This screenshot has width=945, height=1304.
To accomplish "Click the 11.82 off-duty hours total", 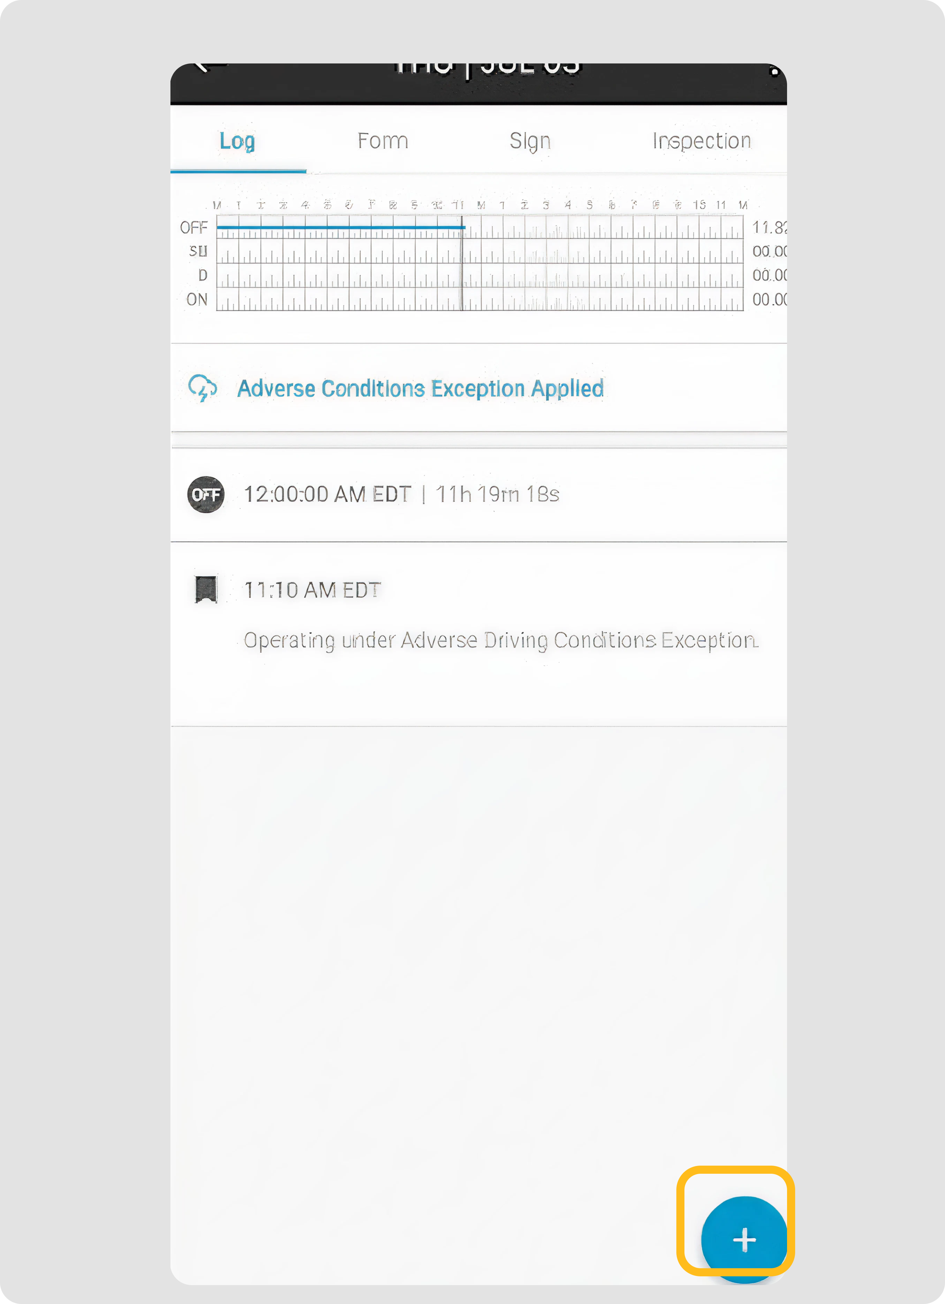I will pyautogui.click(x=768, y=228).
